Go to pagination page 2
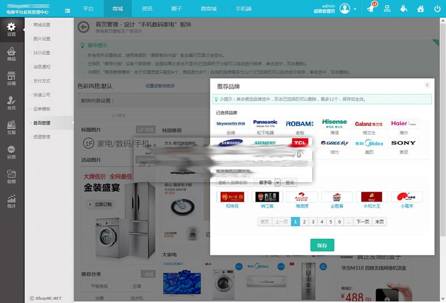The width and height of the screenshot is (446, 303). [304, 222]
